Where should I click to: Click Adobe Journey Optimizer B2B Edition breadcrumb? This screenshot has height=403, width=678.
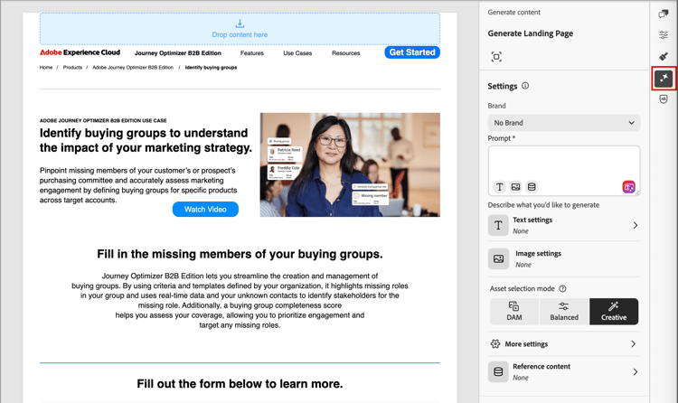133,68
